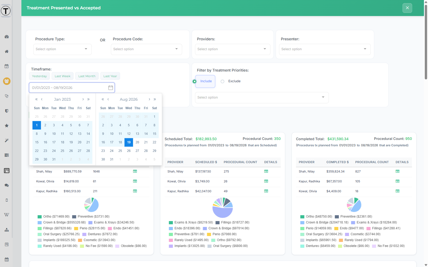Click the Yesterday timeframe button
The image size is (428, 267).
pyautogui.click(x=39, y=76)
